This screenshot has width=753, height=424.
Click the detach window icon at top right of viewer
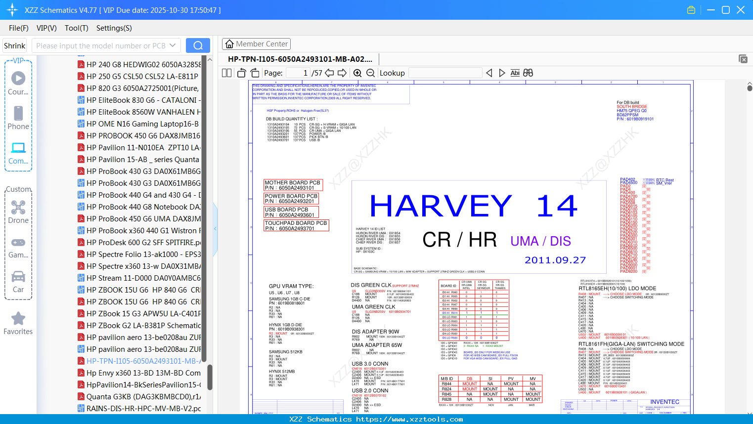[x=743, y=59]
